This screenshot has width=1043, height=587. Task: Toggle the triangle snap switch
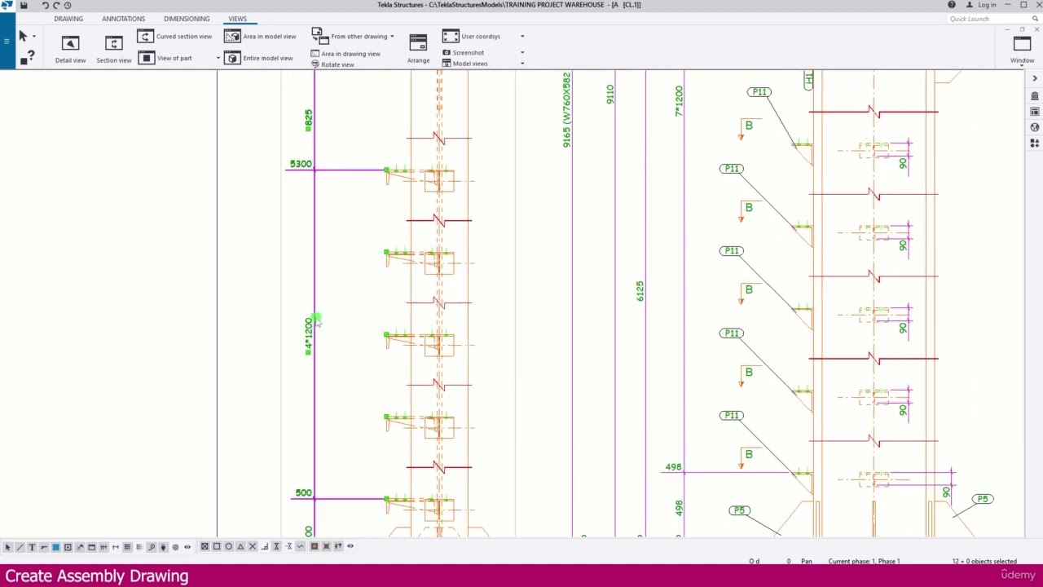(240, 546)
